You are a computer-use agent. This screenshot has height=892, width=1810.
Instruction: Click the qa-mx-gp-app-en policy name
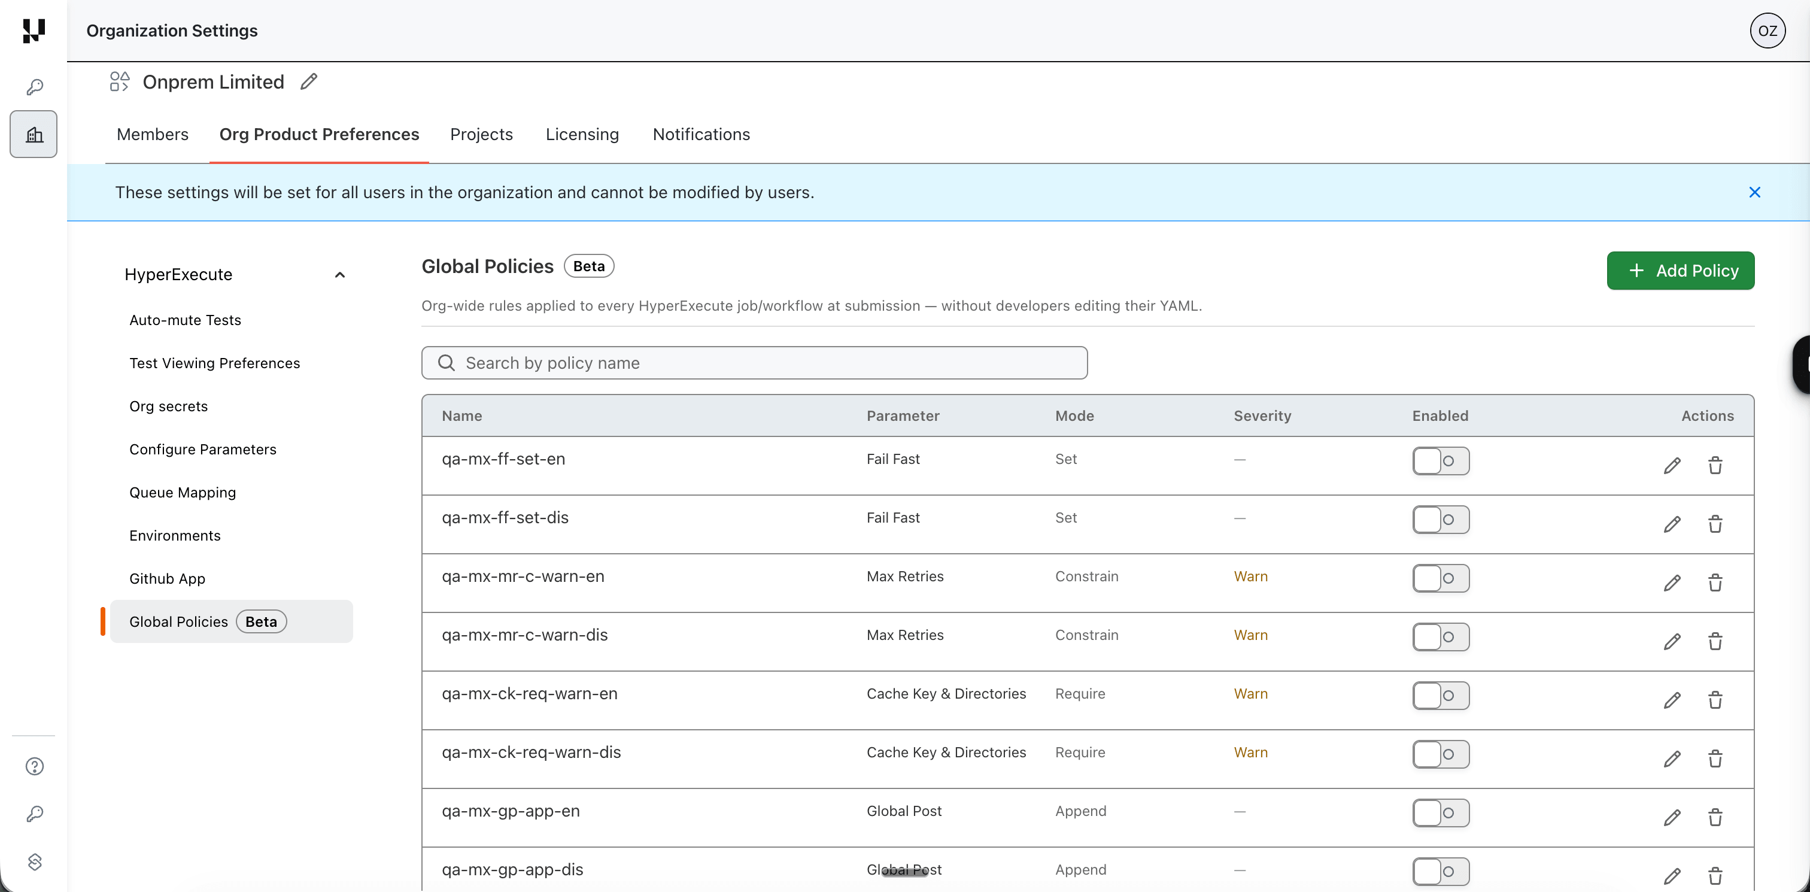pyautogui.click(x=511, y=811)
